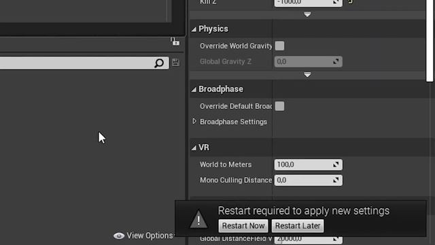435x245 pixels.
Task: Click Global Gravity Z spinner arrow icon
Action: [336, 61]
